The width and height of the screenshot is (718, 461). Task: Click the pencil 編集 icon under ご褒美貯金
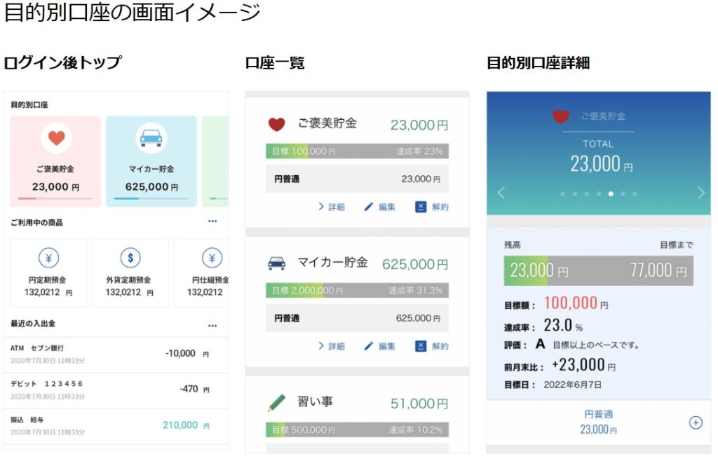pyautogui.click(x=369, y=207)
